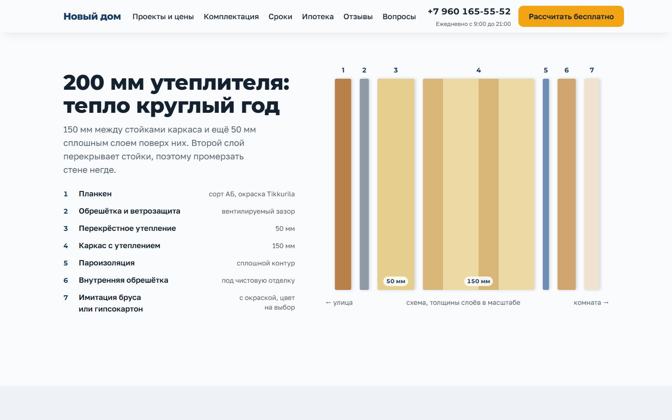Open the Сроки navigation link
The width and height of the screenshot is (672, 420).
pos(280,16)
